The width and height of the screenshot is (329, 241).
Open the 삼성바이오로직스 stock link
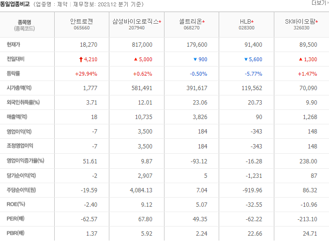tap(135, 21)
